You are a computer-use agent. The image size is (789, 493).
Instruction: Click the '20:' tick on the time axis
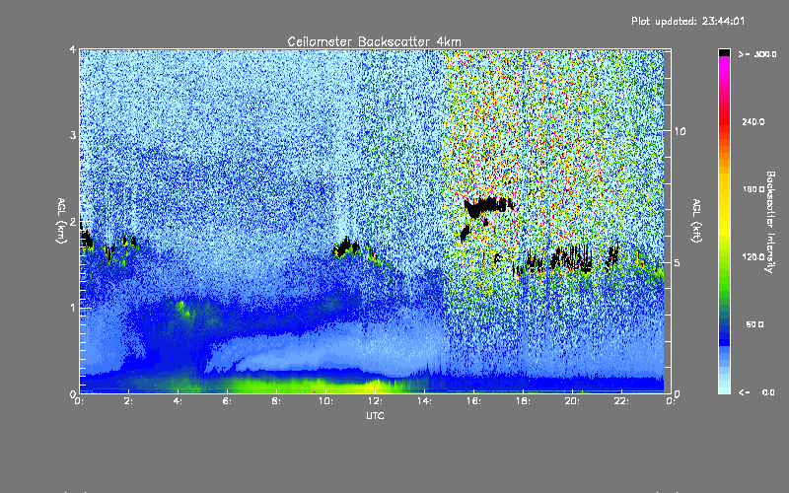(572, 401)
